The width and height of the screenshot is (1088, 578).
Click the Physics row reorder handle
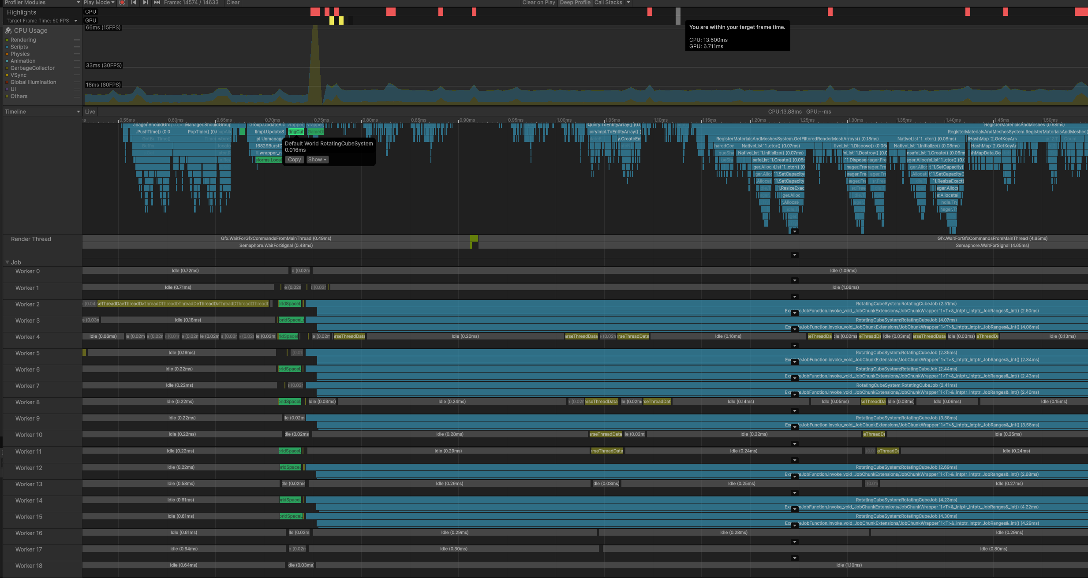point(77,54)
